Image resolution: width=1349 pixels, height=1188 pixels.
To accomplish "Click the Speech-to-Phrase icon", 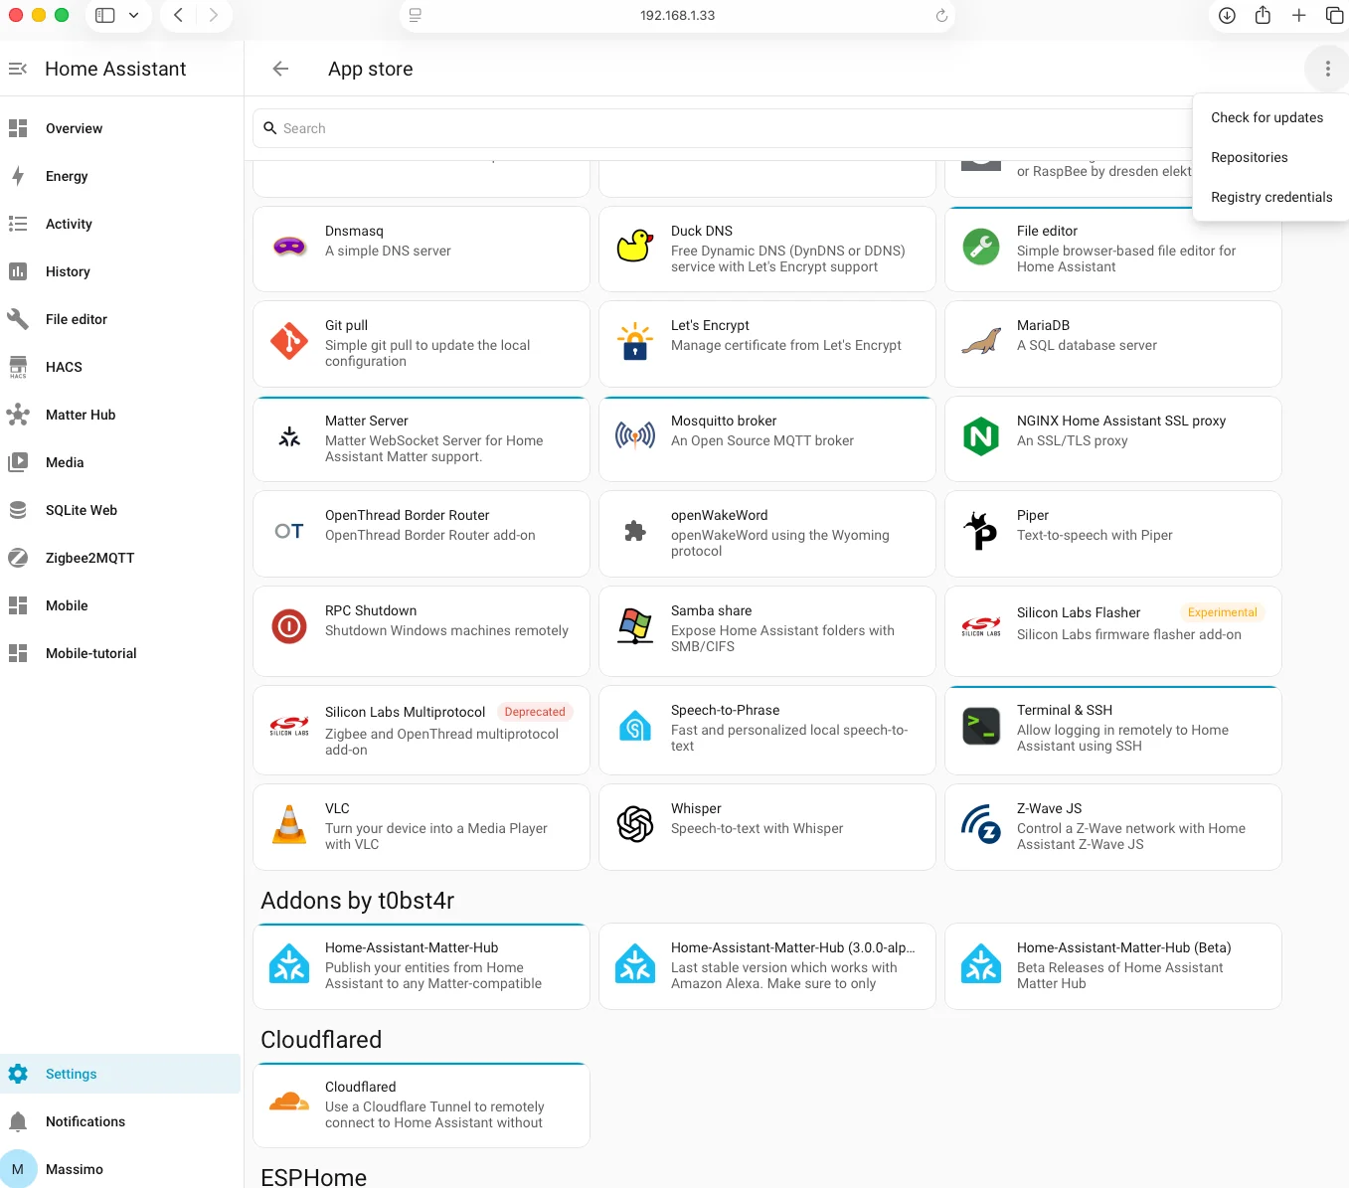I will [x=635, y=726].
